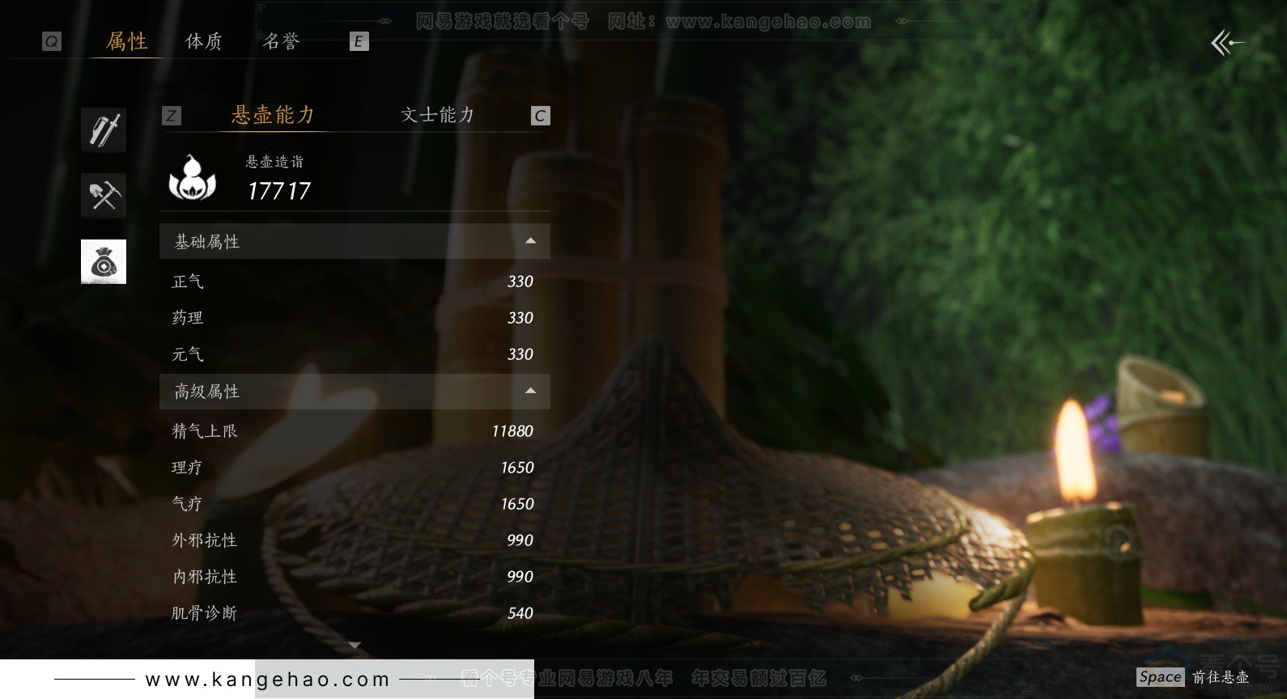Click the back arrow icon

coord(1227,42)
